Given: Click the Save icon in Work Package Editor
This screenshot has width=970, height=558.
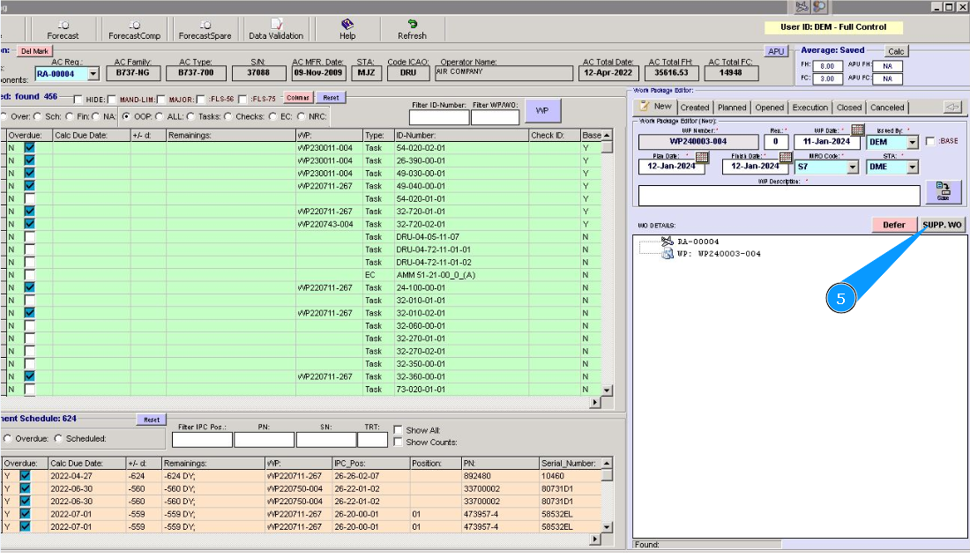Looking at the screenshot, I should [x=943, y=191].
